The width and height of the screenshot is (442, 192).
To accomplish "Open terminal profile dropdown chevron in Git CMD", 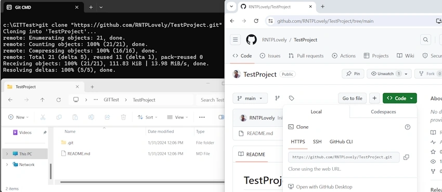I will pos(101,7).
